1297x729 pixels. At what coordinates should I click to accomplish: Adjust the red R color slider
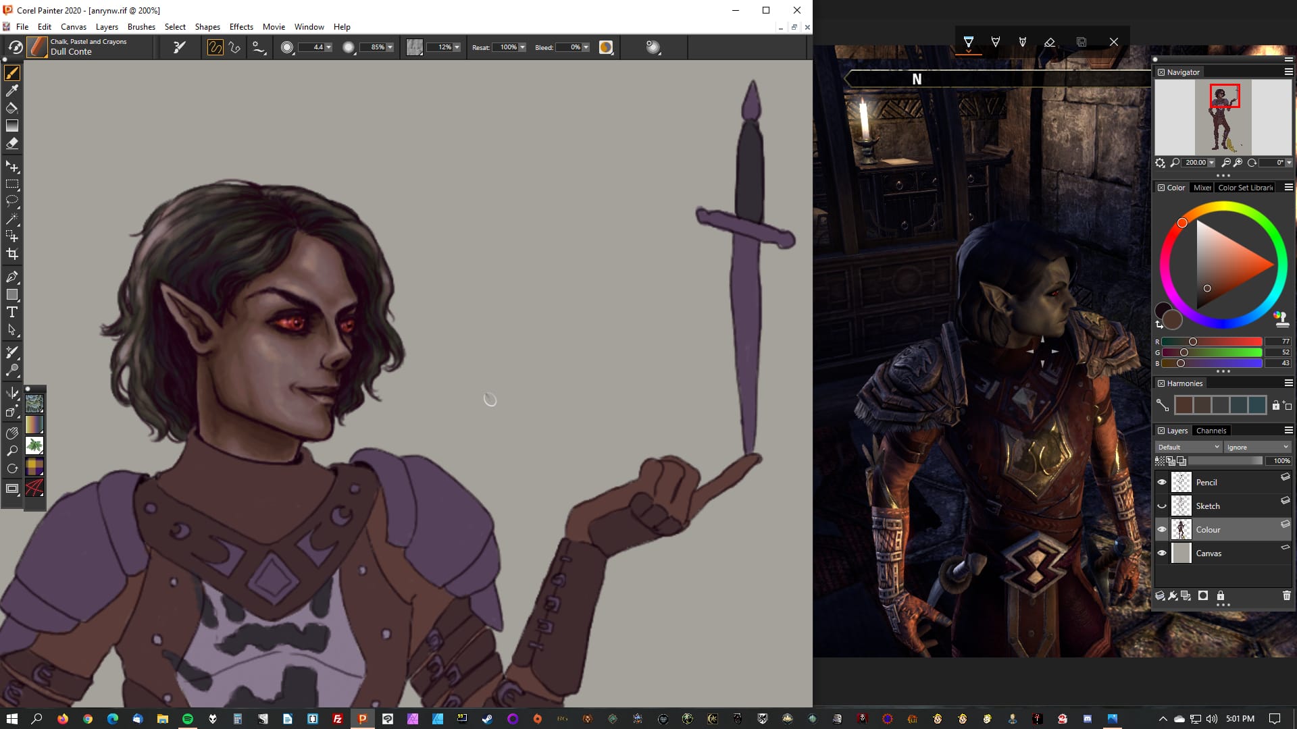[1193, 342]
